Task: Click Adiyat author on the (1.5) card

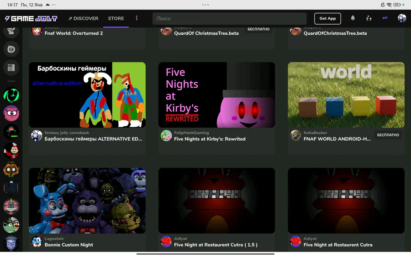Action: [x=180, y=239]
